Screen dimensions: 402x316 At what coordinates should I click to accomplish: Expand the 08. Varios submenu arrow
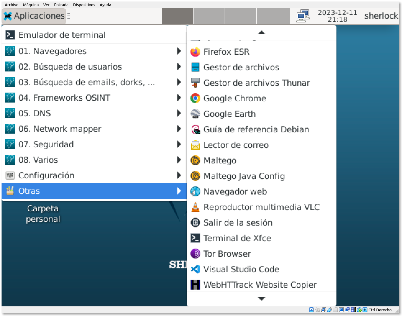coord(179,160)
